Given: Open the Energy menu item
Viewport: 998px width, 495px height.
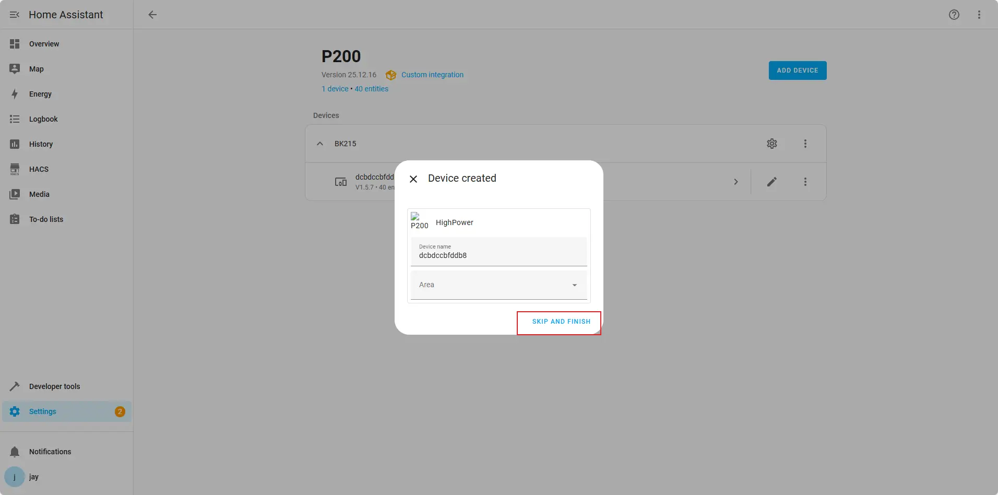Looking at the screenshot, I should click(40, 94).
